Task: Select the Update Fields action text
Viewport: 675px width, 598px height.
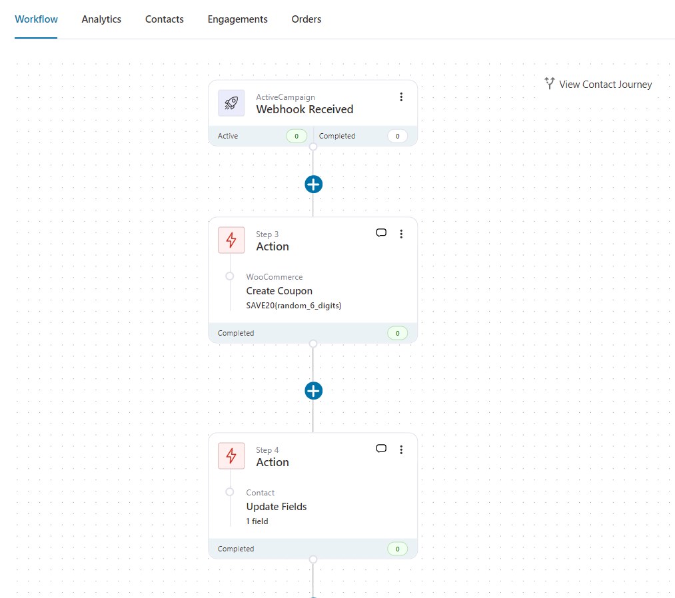Action: pos(277,507)
